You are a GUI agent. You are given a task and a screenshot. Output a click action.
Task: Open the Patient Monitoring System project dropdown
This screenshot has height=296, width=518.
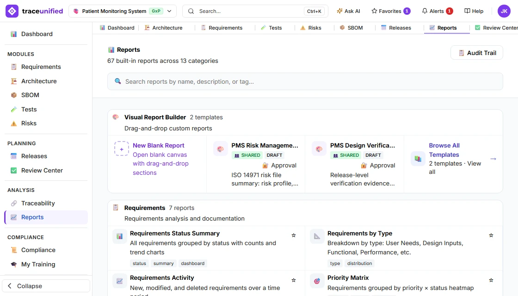click(x=123, y=11)
